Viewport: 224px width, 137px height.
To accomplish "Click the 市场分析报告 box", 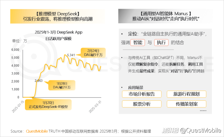I will [142, 94].
